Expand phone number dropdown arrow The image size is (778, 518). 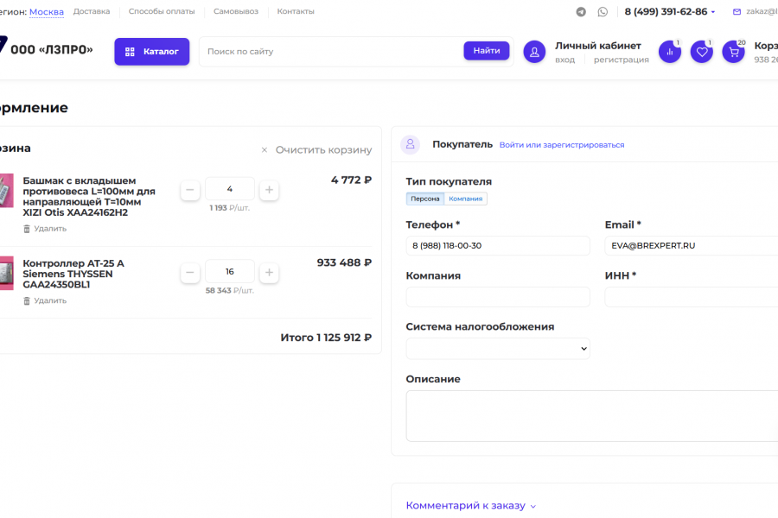click(713, 12)
